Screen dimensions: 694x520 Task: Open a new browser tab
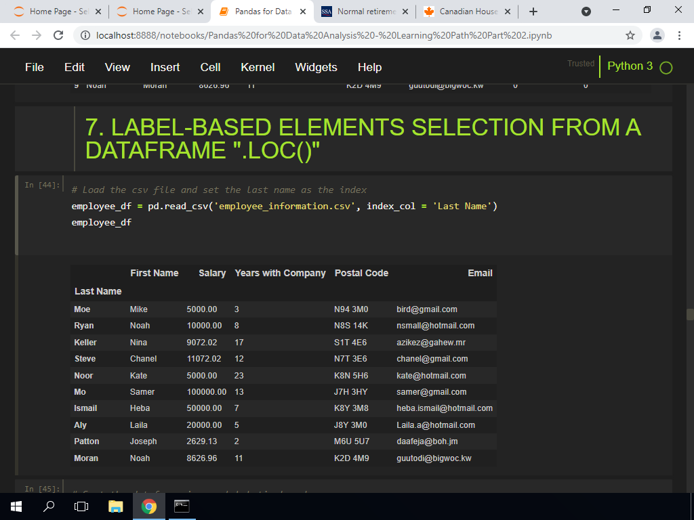533,12
